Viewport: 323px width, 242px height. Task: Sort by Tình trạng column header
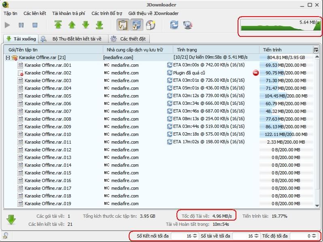(x=216, y=50)
